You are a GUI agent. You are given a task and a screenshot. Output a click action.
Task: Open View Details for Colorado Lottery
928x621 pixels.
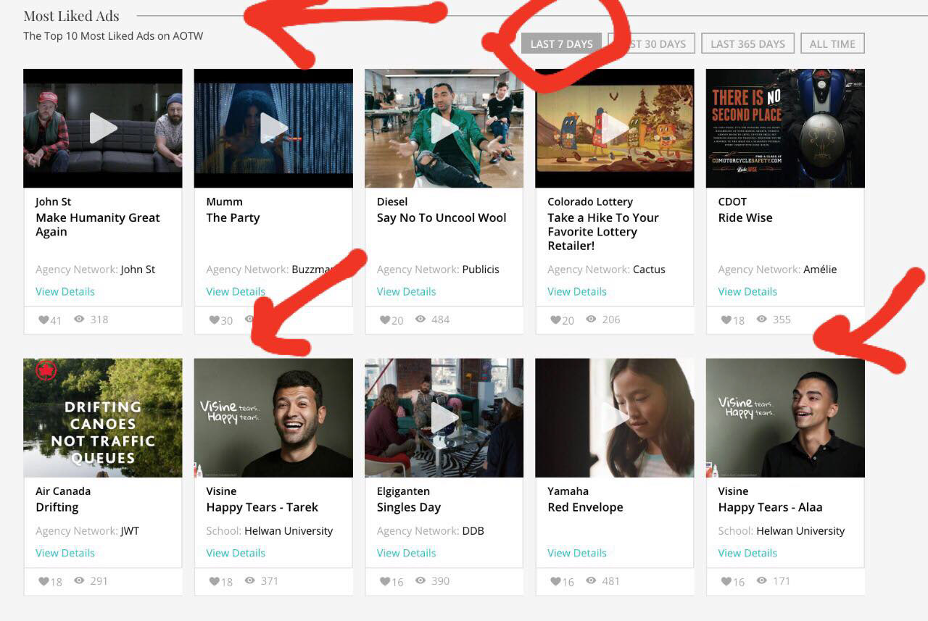click(577, 291)
